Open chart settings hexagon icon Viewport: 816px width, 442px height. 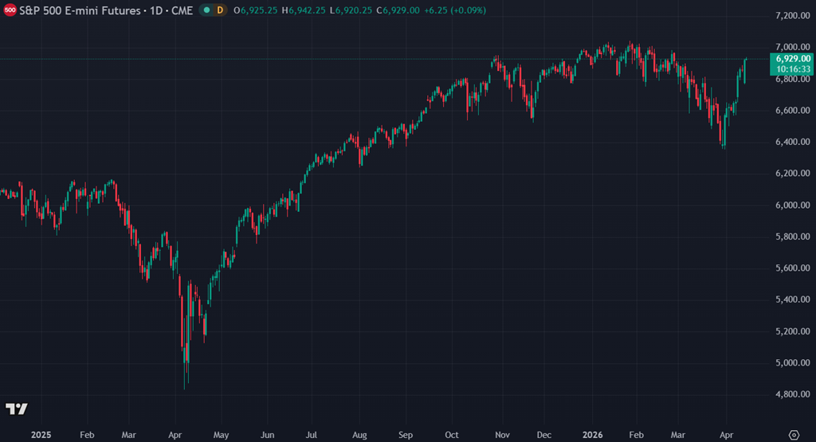pyautogui.click(x=793, y=435)
